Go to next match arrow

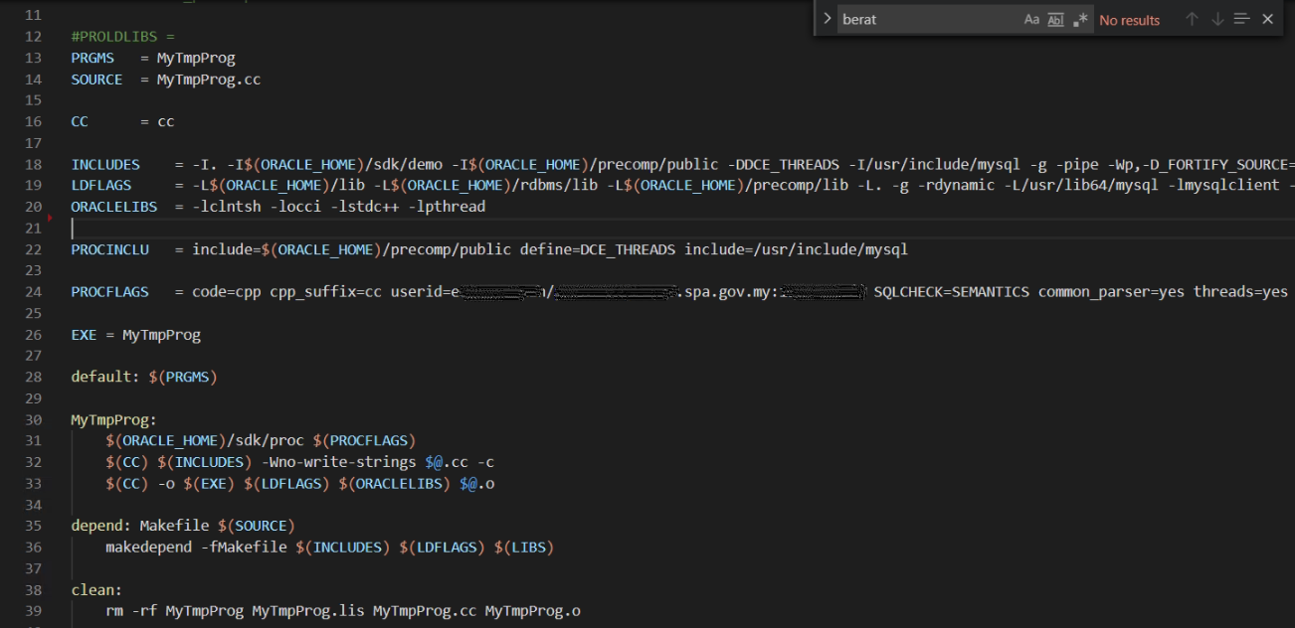(x=1217, y=19)
